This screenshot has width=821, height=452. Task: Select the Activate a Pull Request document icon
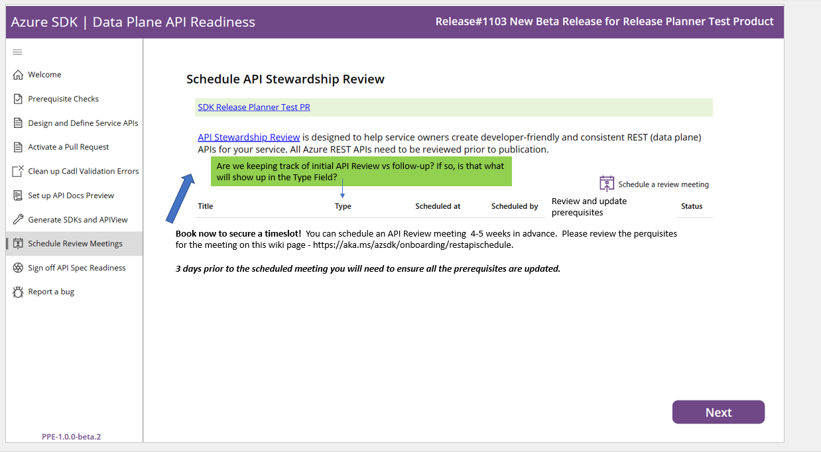(19, 146)
